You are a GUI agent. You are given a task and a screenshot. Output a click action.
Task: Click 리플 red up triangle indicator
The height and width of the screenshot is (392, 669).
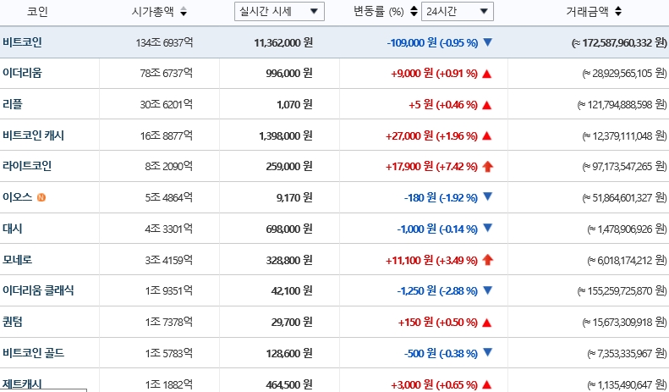(x=487, y=105)
